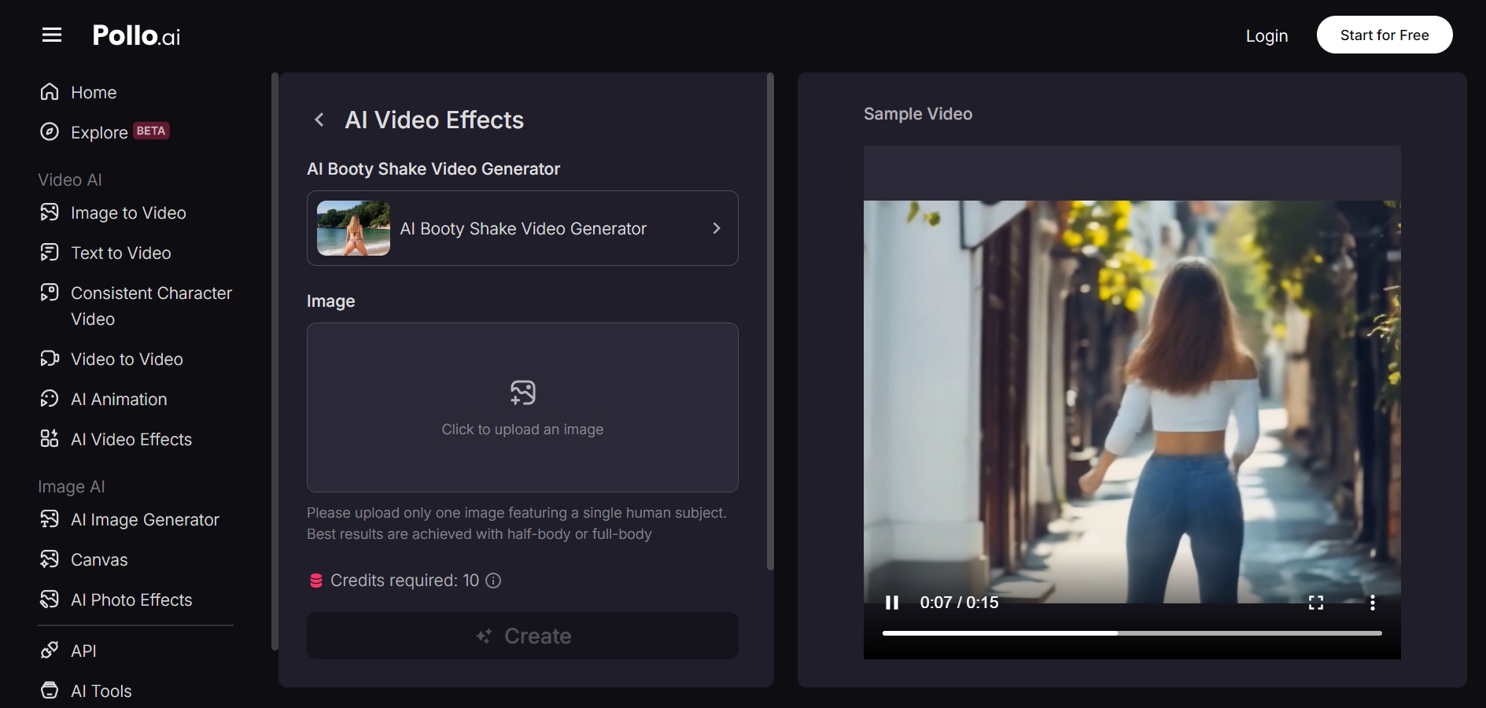Click the AI Image Generator icon
Viewport: 1486px width, 708px height.
(x=50, y=519)
